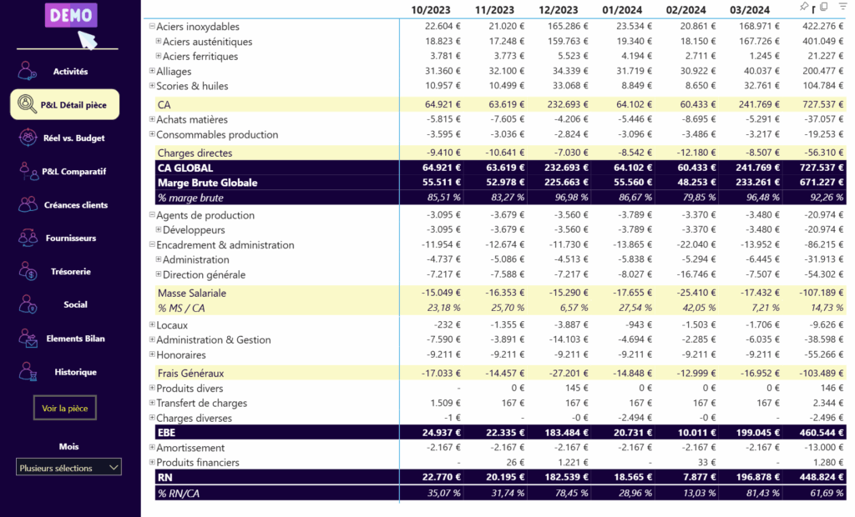This screenshot has height=517, width=855.
Task: Click the Trésorerie money icon
Action: (x=28, y=271)
